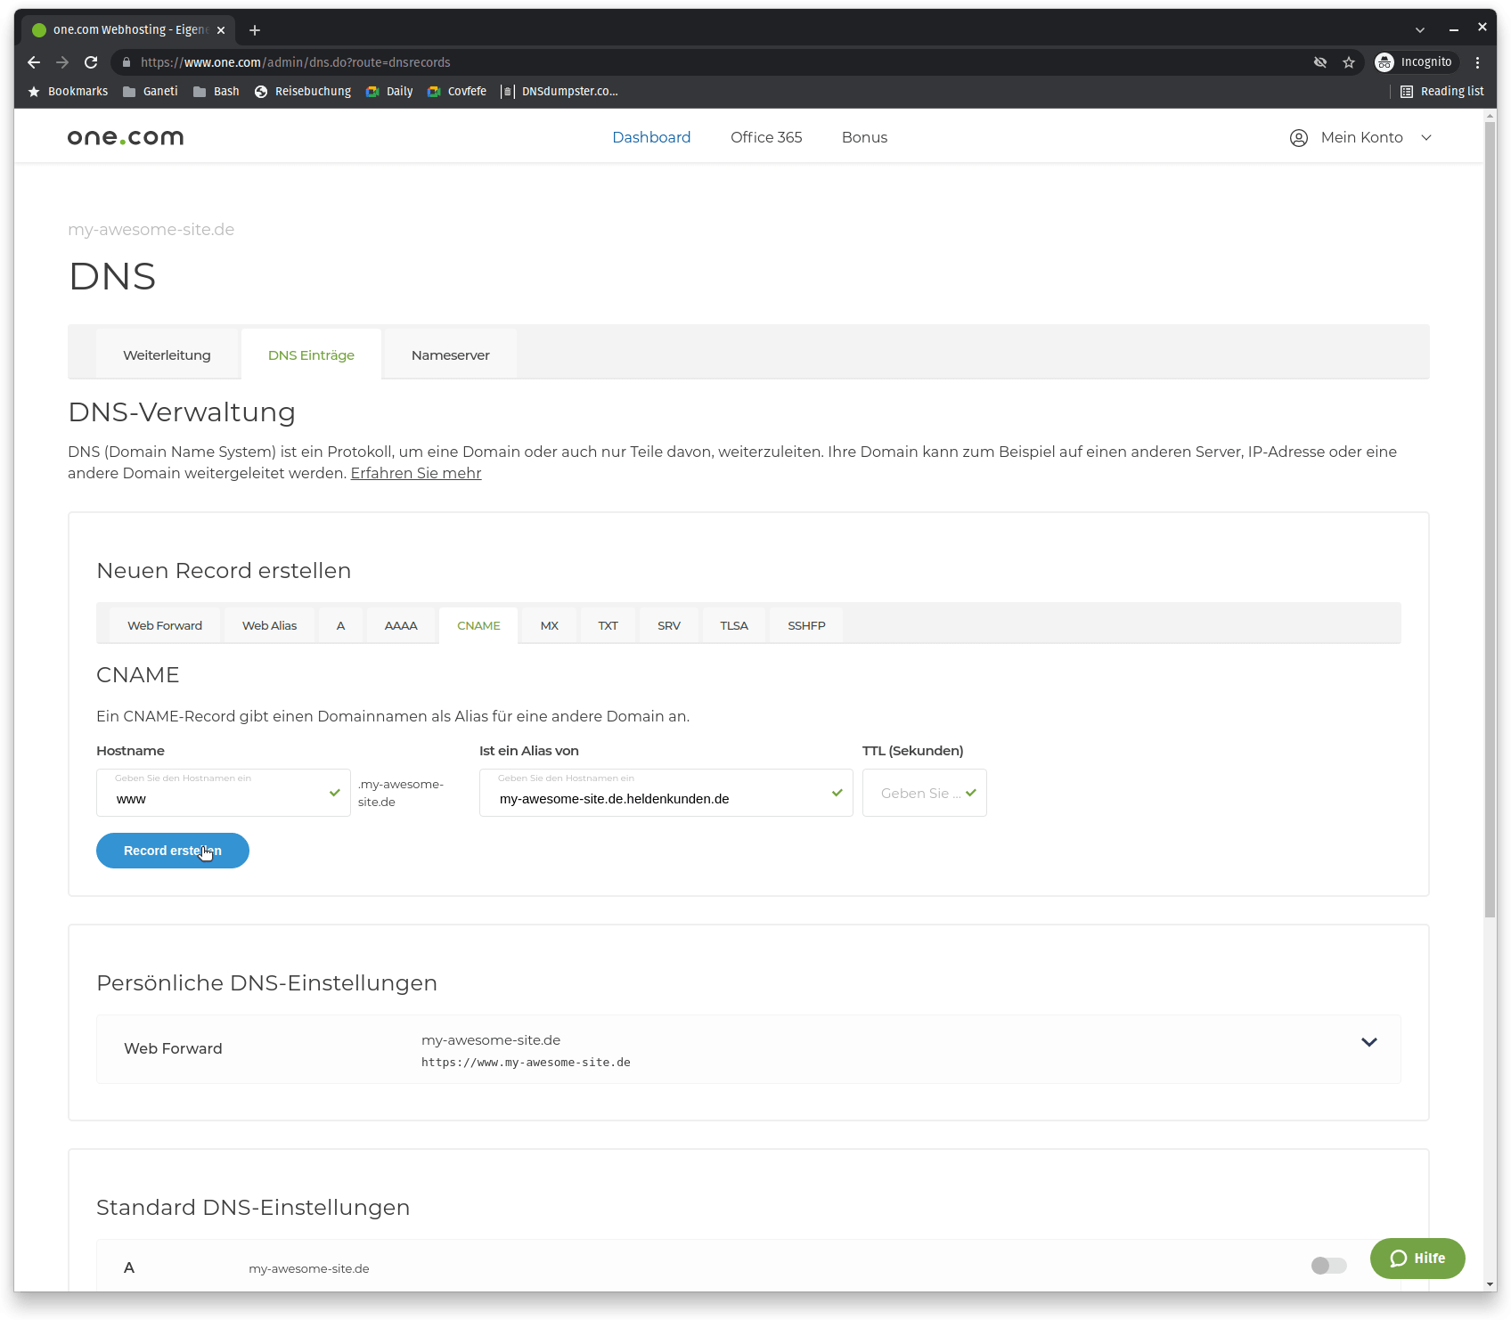Open the Reading list panel

click(x=1442, y=92)
